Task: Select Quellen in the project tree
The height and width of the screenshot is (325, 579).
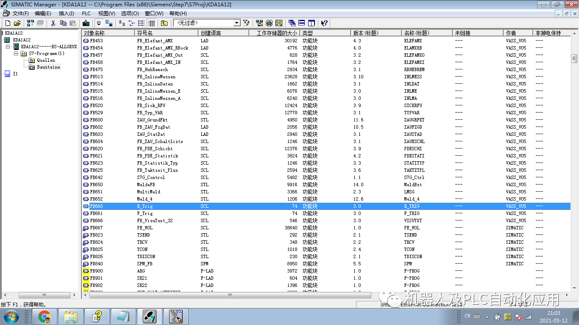Action: (46, 60)
